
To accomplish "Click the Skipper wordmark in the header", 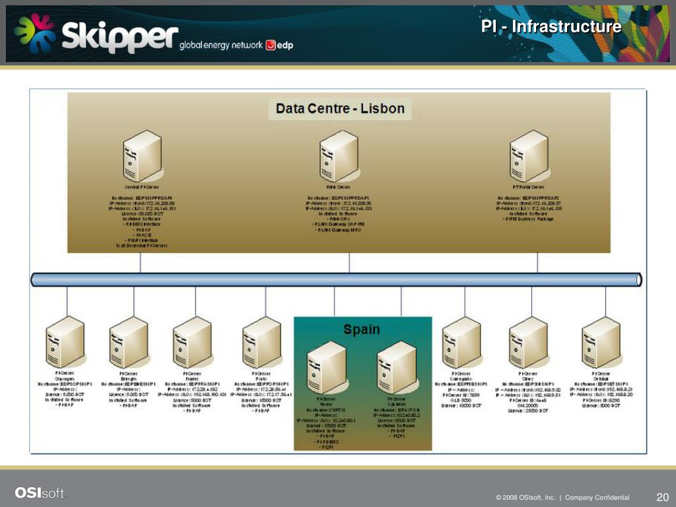I will pos(120,37).
